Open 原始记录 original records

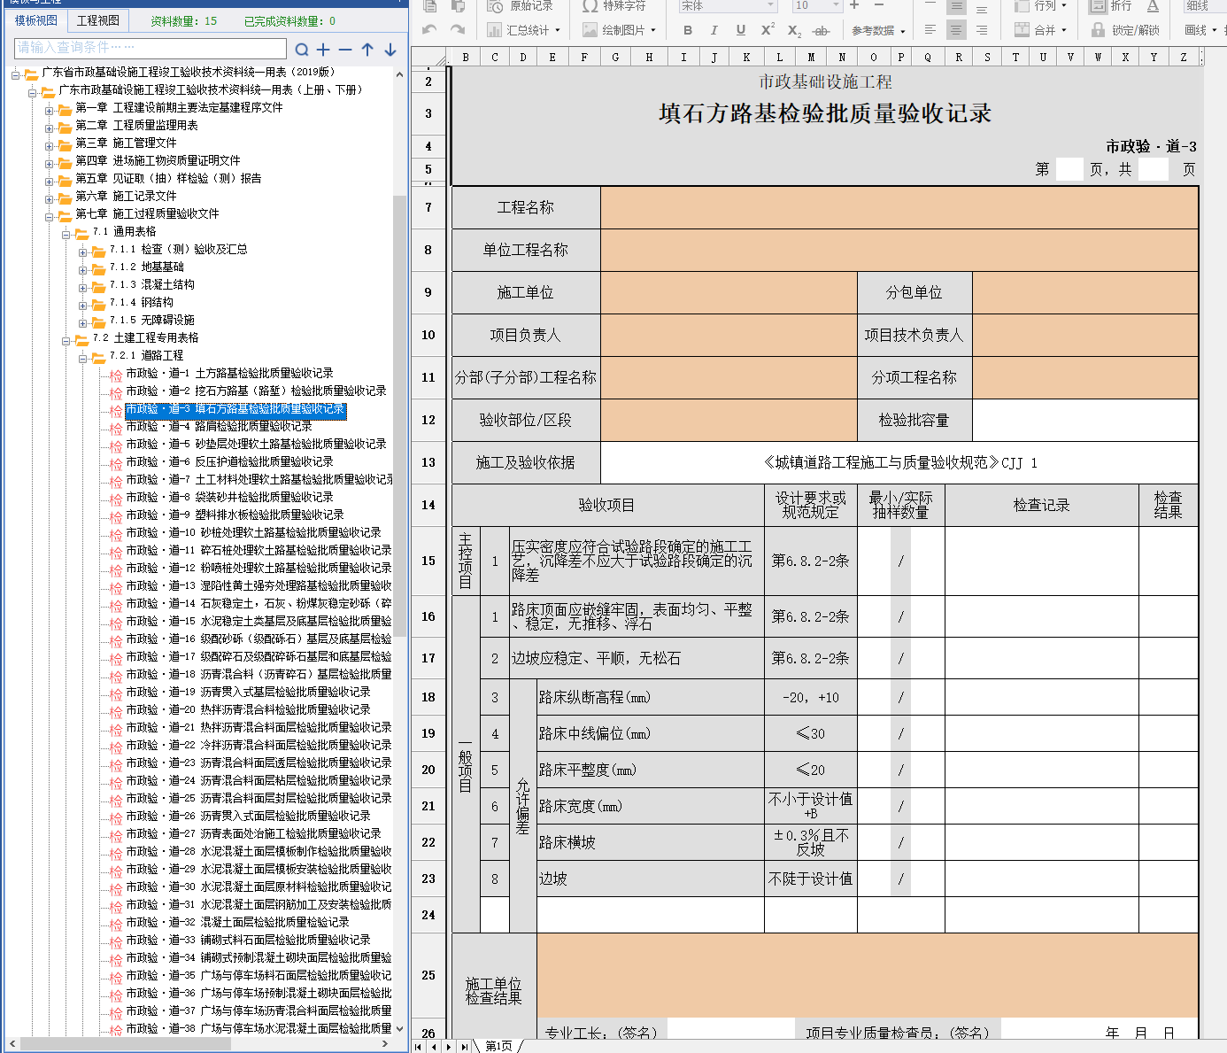pyautogui.click(x=520, y=5)
